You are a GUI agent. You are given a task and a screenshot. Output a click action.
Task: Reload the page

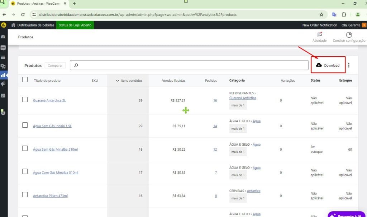(x=23, y=15)
